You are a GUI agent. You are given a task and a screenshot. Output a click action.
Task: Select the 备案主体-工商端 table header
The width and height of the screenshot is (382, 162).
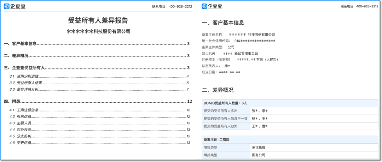coord(290,140)
